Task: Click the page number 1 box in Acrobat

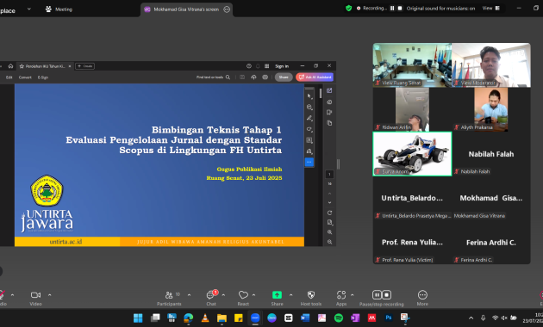Action: (x=329, y=174)
